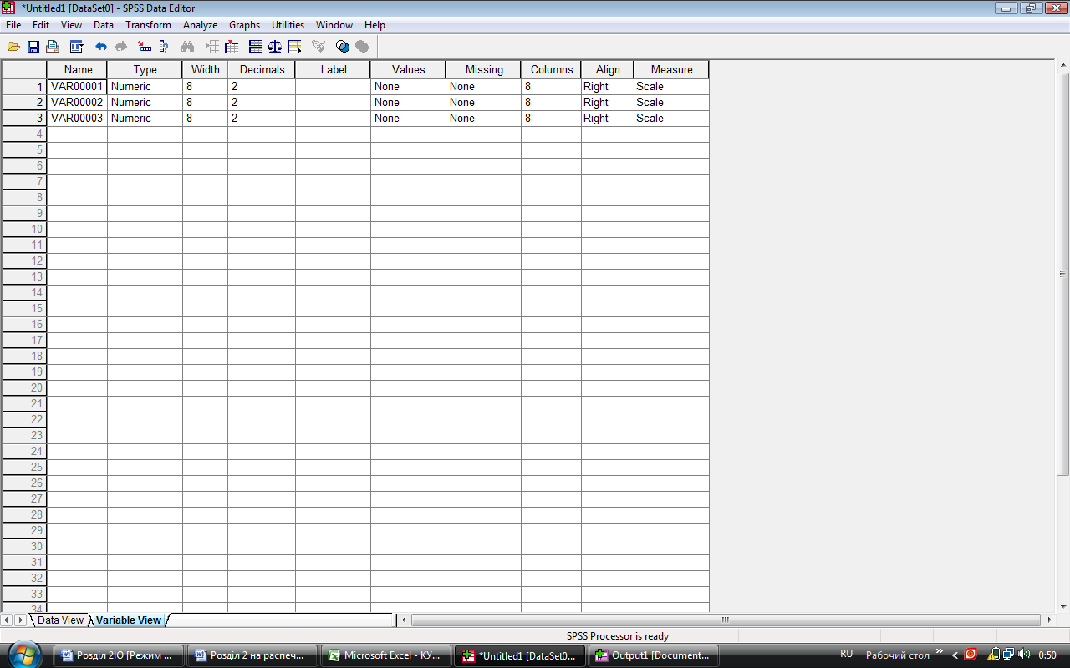
Task: Click the Name column header
Action: [x=78, y=69]
